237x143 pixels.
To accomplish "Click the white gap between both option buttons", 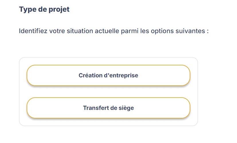I will point(108,92).
